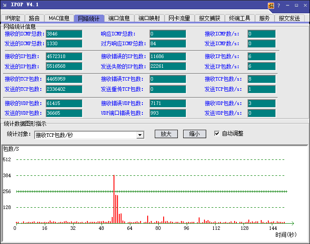310x244 pixels.
Task: Minimize the IPOP window
Action: 287,5
